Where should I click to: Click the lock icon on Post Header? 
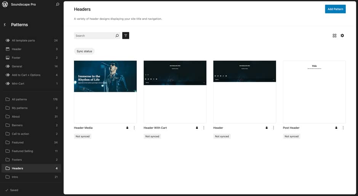click(x=336, y=128)
